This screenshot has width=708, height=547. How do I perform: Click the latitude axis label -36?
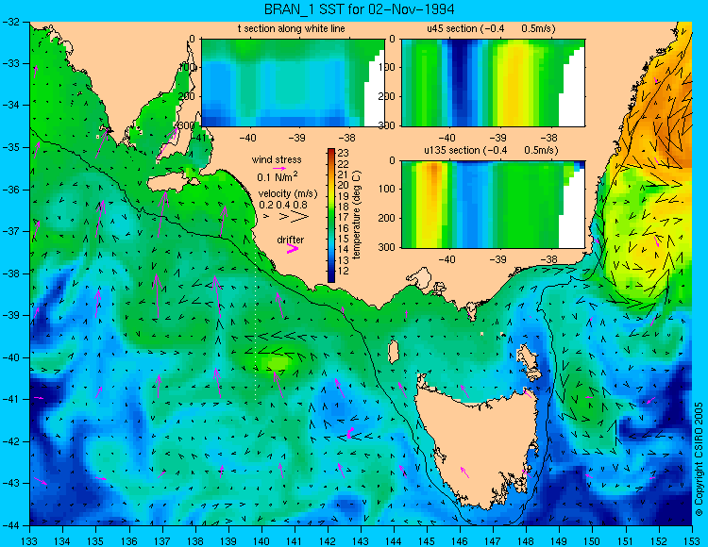(10, 190)
